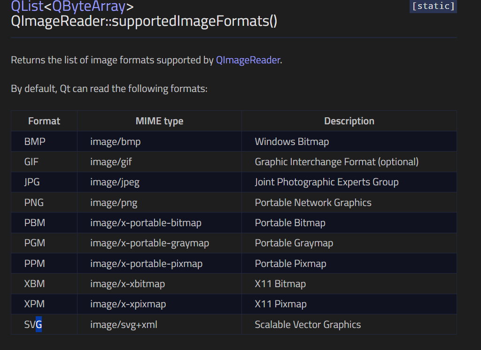Click the image/svg+xml MIME type
This screenshot has height=350, width=481.
pos(124,325)
